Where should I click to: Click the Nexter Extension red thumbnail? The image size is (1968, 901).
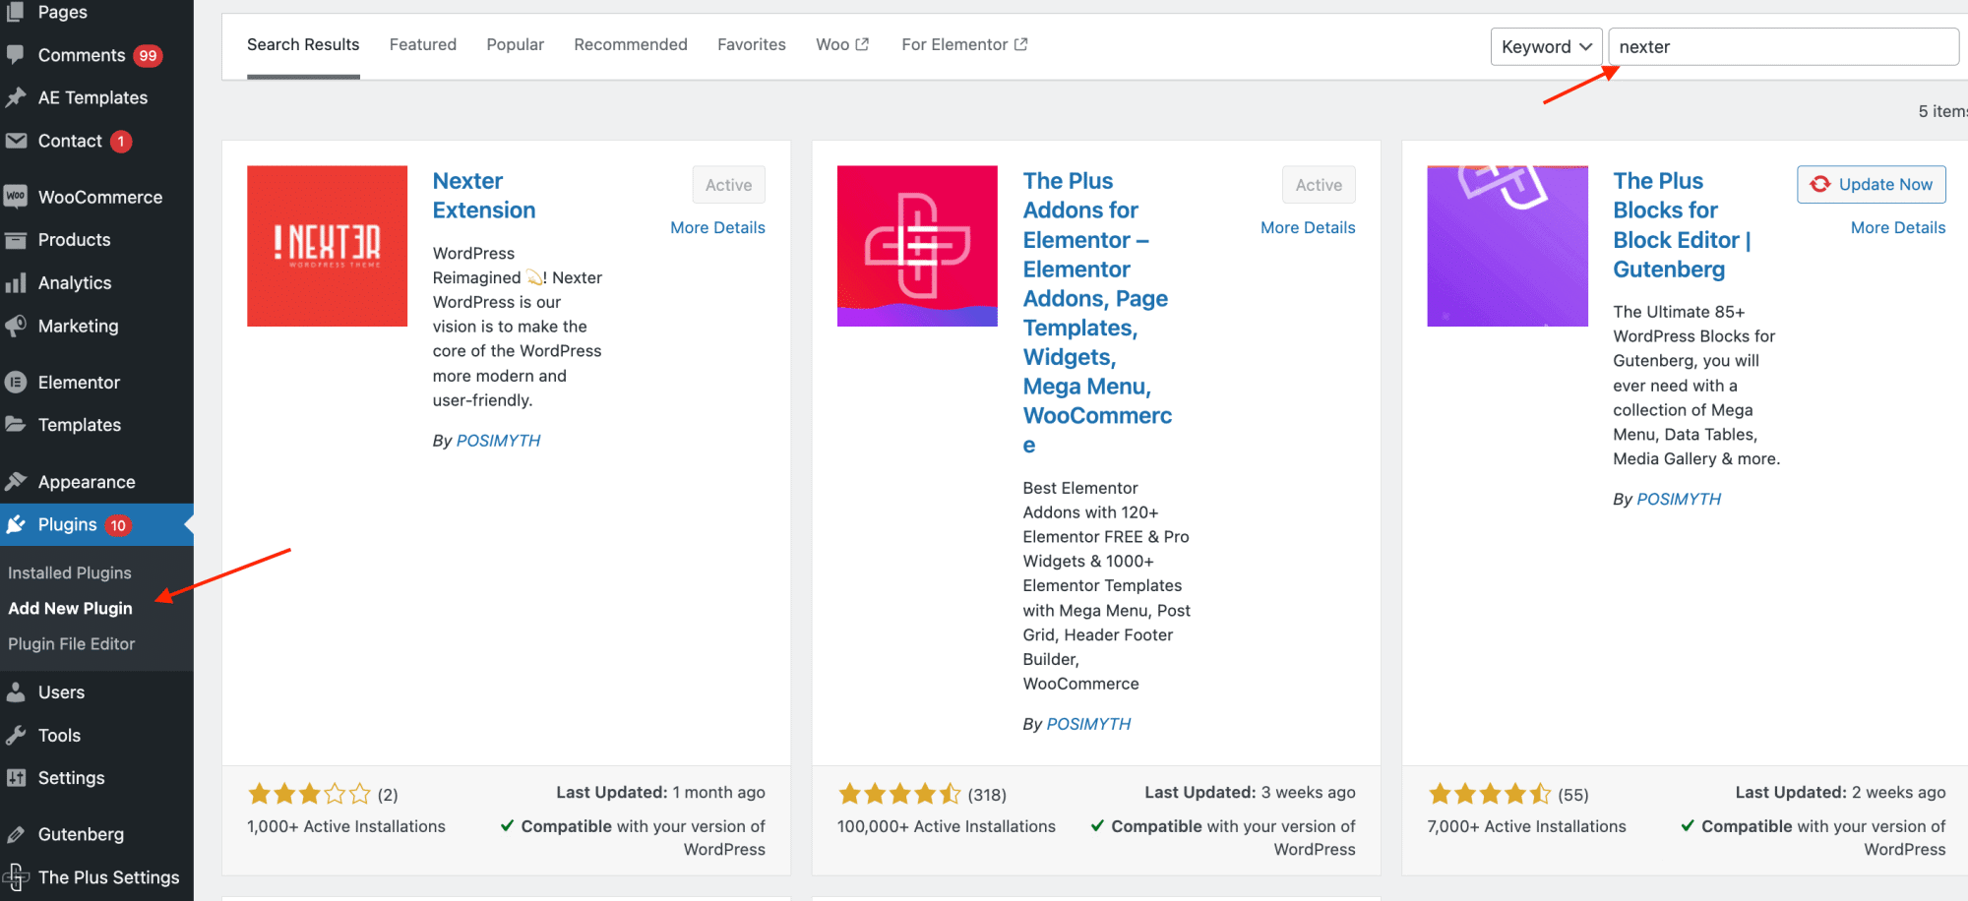pos(327,246)
